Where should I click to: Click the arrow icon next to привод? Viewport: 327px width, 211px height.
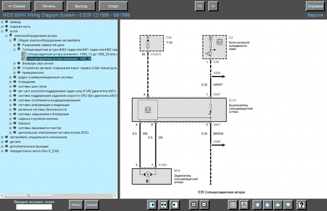(7, 22)
